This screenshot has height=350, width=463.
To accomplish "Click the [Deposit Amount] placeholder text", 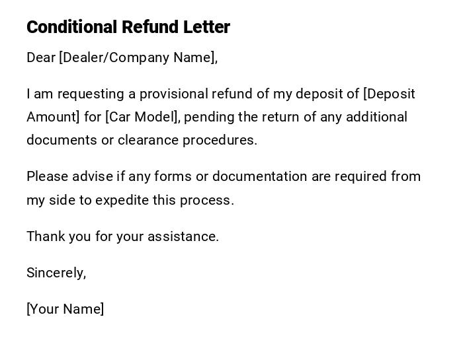I will pyautogui.click(x=389, y=94).
